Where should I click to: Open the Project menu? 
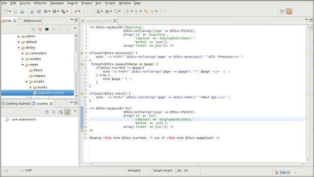(86, 3)
